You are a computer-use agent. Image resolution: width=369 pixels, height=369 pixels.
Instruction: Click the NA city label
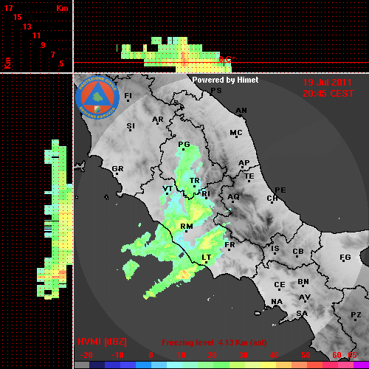click(x=277, y=302)
